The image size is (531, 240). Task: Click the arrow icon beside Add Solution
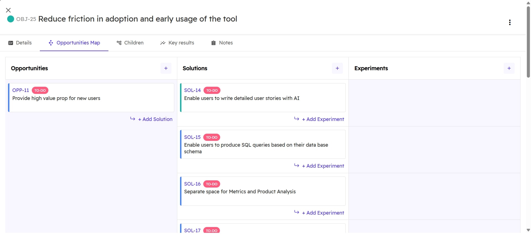click(133, 119)
